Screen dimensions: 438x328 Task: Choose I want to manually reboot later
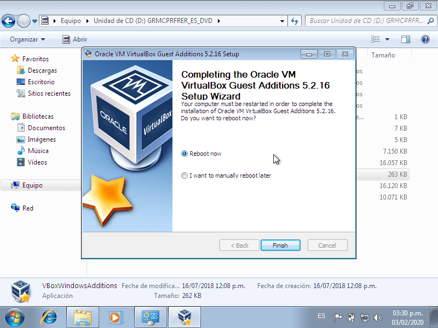pos(185,176)
